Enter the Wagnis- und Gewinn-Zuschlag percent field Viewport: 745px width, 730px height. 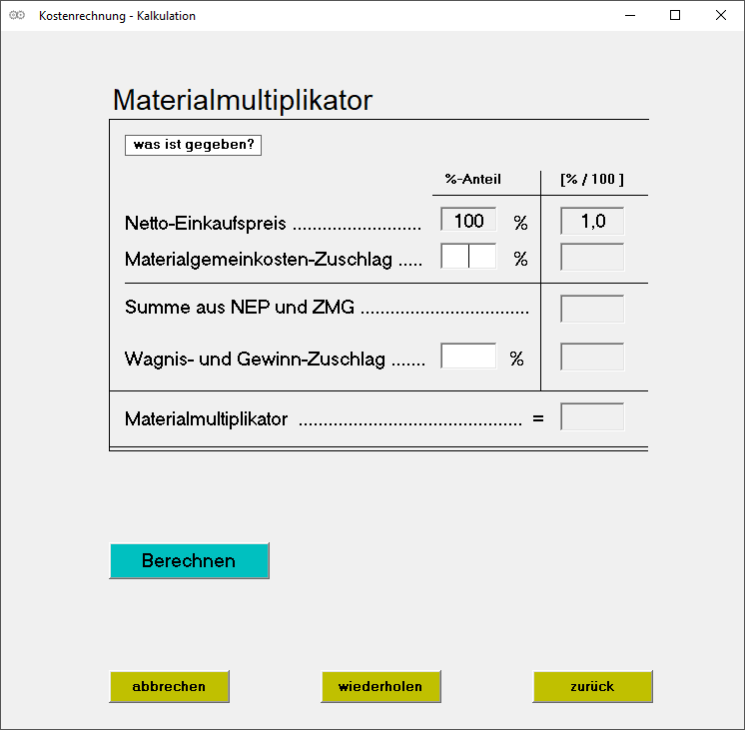click(x=468, y=357)
